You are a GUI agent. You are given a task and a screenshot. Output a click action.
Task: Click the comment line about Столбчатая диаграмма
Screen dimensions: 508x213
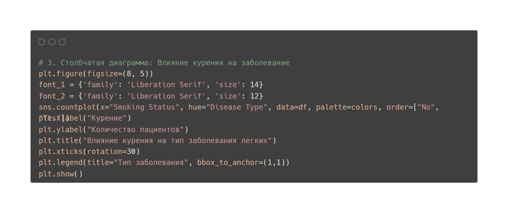[164, 63]
